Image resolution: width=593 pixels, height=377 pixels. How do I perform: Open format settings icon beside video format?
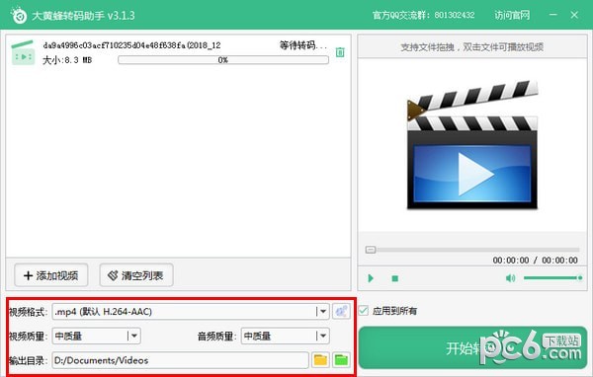pyautogui.click(x=341, y=312)
